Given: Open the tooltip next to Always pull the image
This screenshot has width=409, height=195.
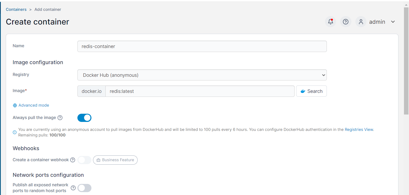Looking at the screenshot, I should point(60,118).
